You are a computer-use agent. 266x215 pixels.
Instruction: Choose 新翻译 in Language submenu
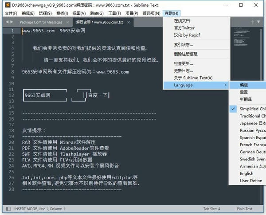coord(248,99)
